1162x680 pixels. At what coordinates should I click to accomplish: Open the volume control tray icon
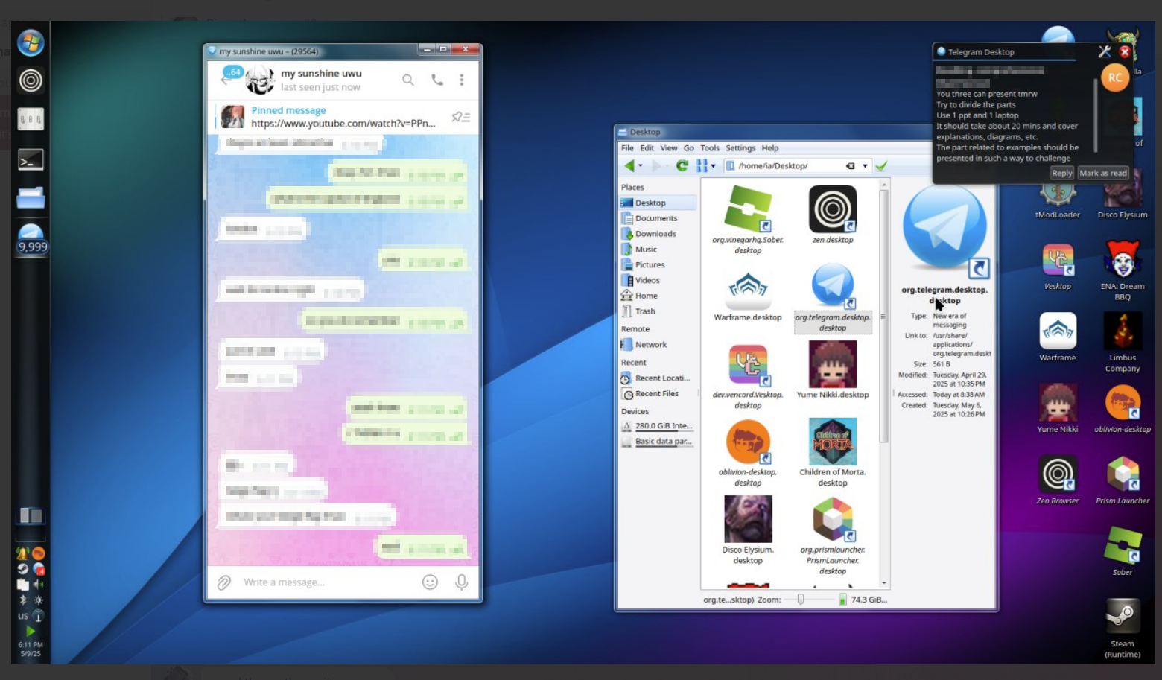38,585
